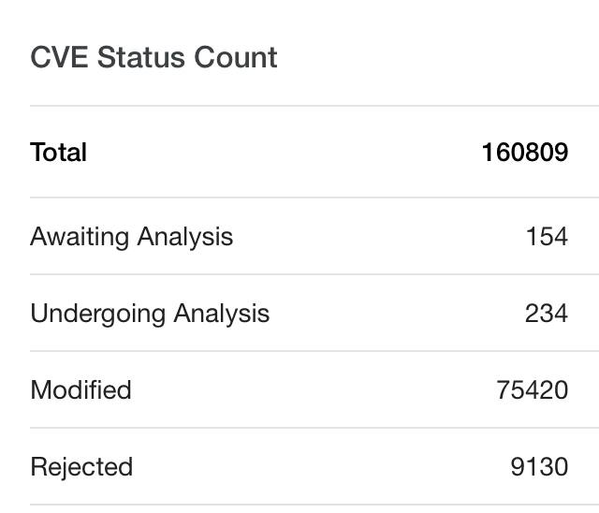Image resolution: width=599 pixels, height=513 pixels.
Task: Click empty space between Rejected and 9130
Action: tap(318, 467)
